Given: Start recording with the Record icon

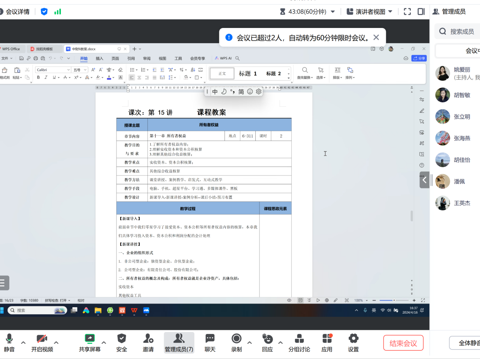Looking at the screenshot, I should (x=236, y=338).
